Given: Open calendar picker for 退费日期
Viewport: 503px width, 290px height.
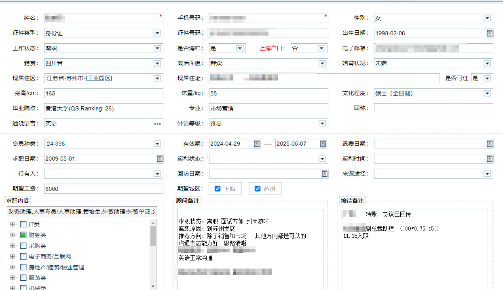Looking at the screenshot, I should (x=489, y=144).
